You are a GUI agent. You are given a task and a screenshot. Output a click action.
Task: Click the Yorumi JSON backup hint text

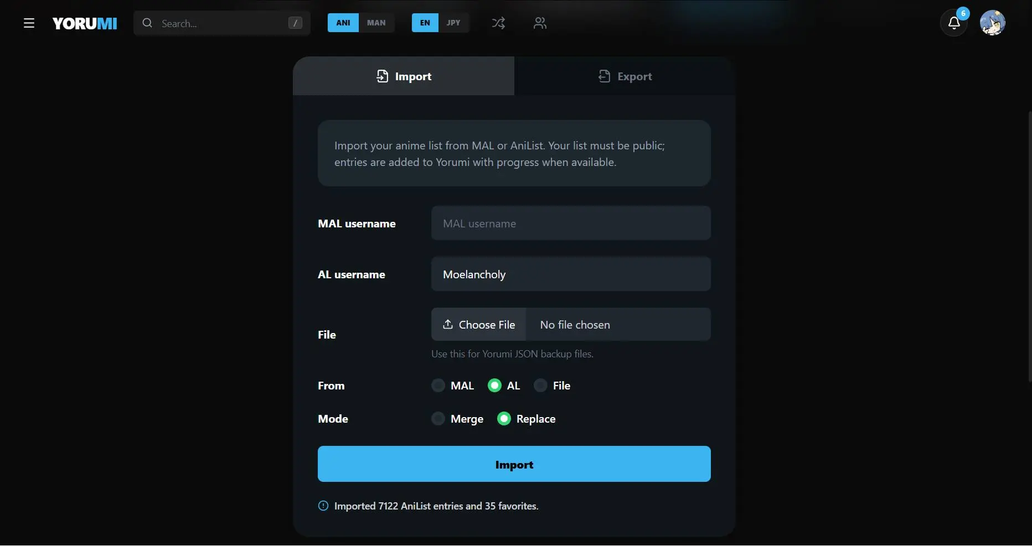(x=512, y=354)
